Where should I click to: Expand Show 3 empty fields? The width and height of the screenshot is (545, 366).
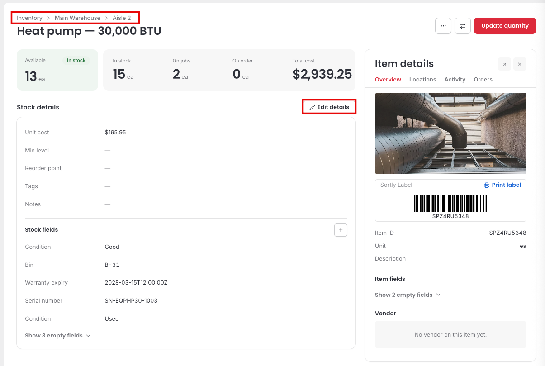pos(58,336)
